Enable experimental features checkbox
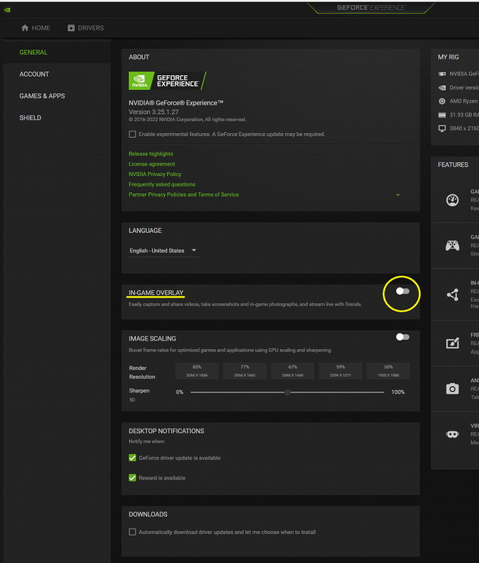Viewport: 479px width, 563px height. click(132, 134)
